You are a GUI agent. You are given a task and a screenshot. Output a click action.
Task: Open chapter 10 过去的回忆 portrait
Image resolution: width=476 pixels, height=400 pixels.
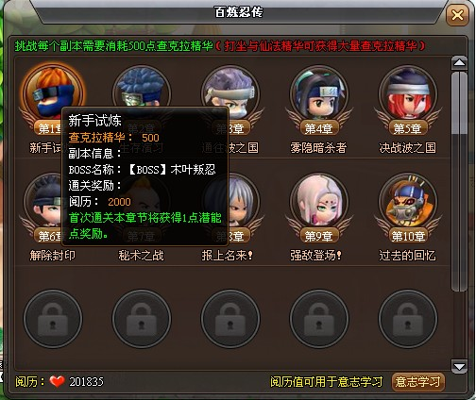pyautogui.click(x=407, y=201)
